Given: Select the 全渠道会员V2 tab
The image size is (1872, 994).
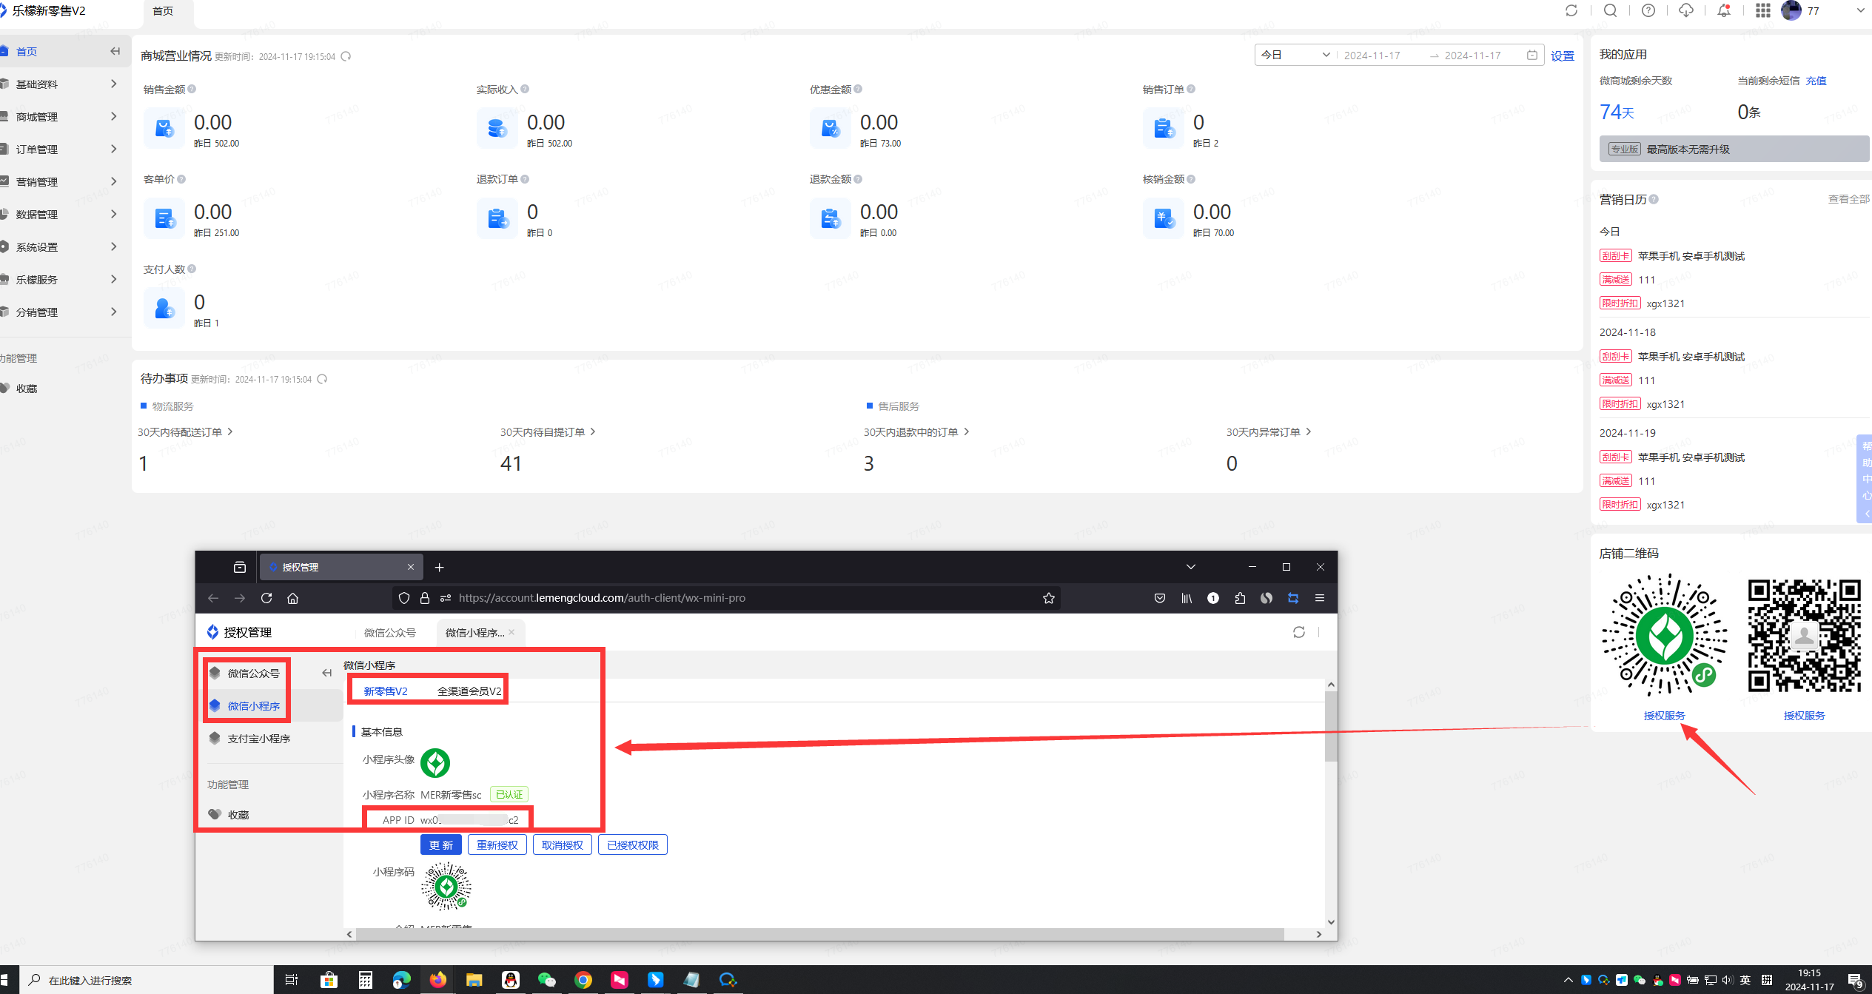Looking at the screenshot, I should point(469,691).
